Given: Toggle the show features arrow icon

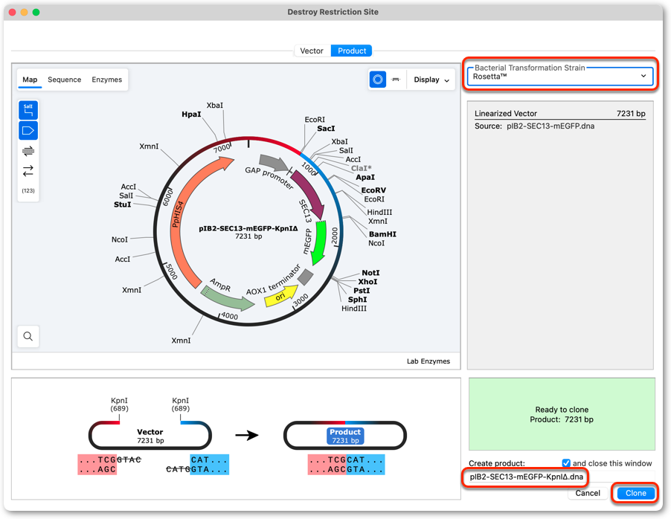Looking at the screenshot, I should (28, 131).
